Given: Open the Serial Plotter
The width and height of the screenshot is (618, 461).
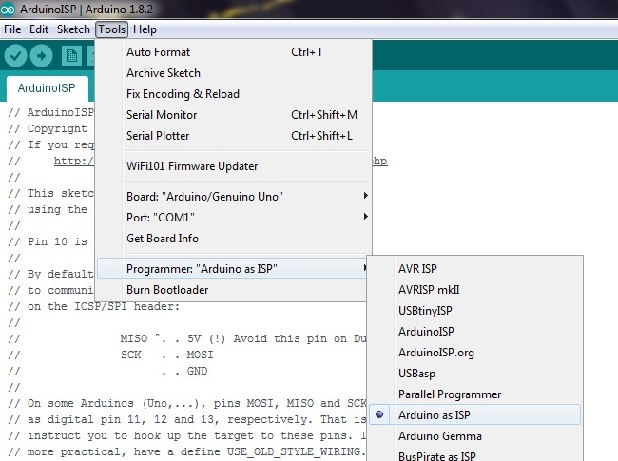Looking at the screenshot, I should tap(233, 136).
